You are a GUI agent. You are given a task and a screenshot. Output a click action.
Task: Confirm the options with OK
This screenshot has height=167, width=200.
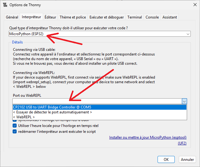pyautogui.click(x=166, y=160)
